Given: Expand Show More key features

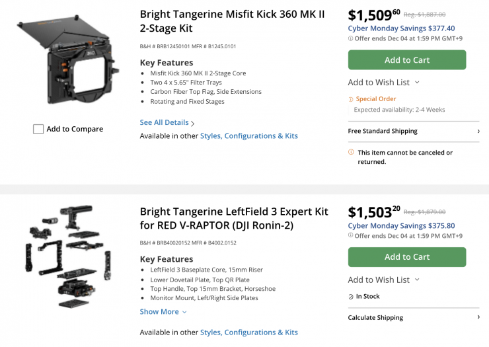Looking at the screenshot, I should [x=163, y=312].
